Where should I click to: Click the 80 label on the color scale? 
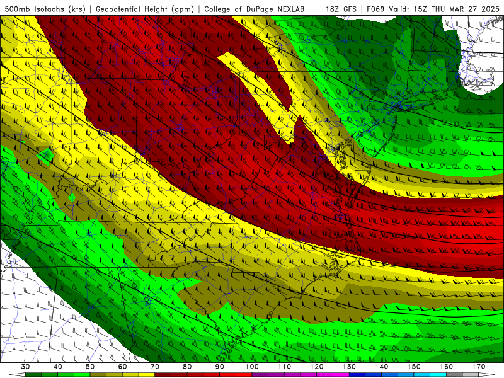point(187,367)
